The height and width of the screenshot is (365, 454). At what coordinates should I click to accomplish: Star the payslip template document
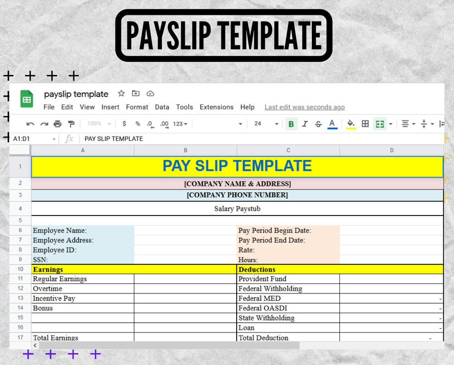(x=121, y=93)
